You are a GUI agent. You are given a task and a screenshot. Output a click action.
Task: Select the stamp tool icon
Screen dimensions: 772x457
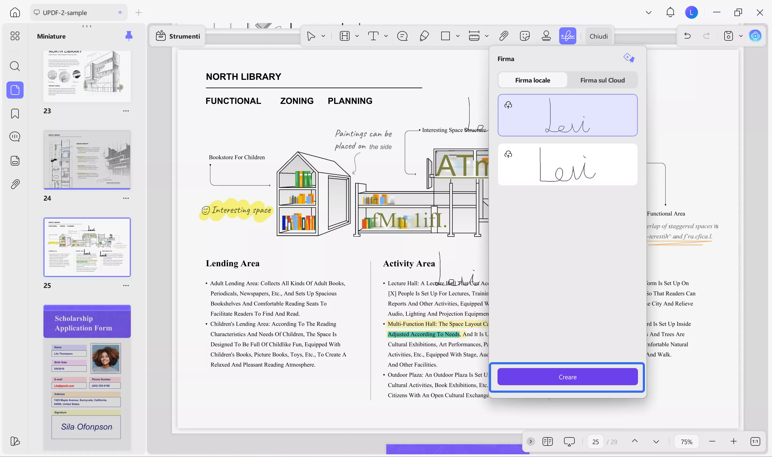pyautogui.click(x=546, y=36)
